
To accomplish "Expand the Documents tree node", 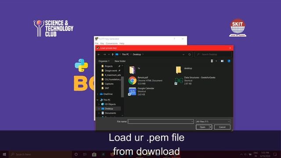I will 99,113.
